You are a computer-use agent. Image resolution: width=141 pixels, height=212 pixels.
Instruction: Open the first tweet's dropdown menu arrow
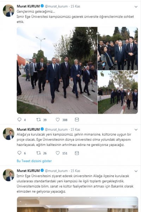[136, 7]
